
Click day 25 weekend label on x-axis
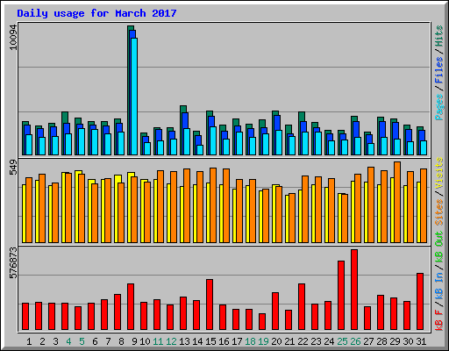(342, 341)
